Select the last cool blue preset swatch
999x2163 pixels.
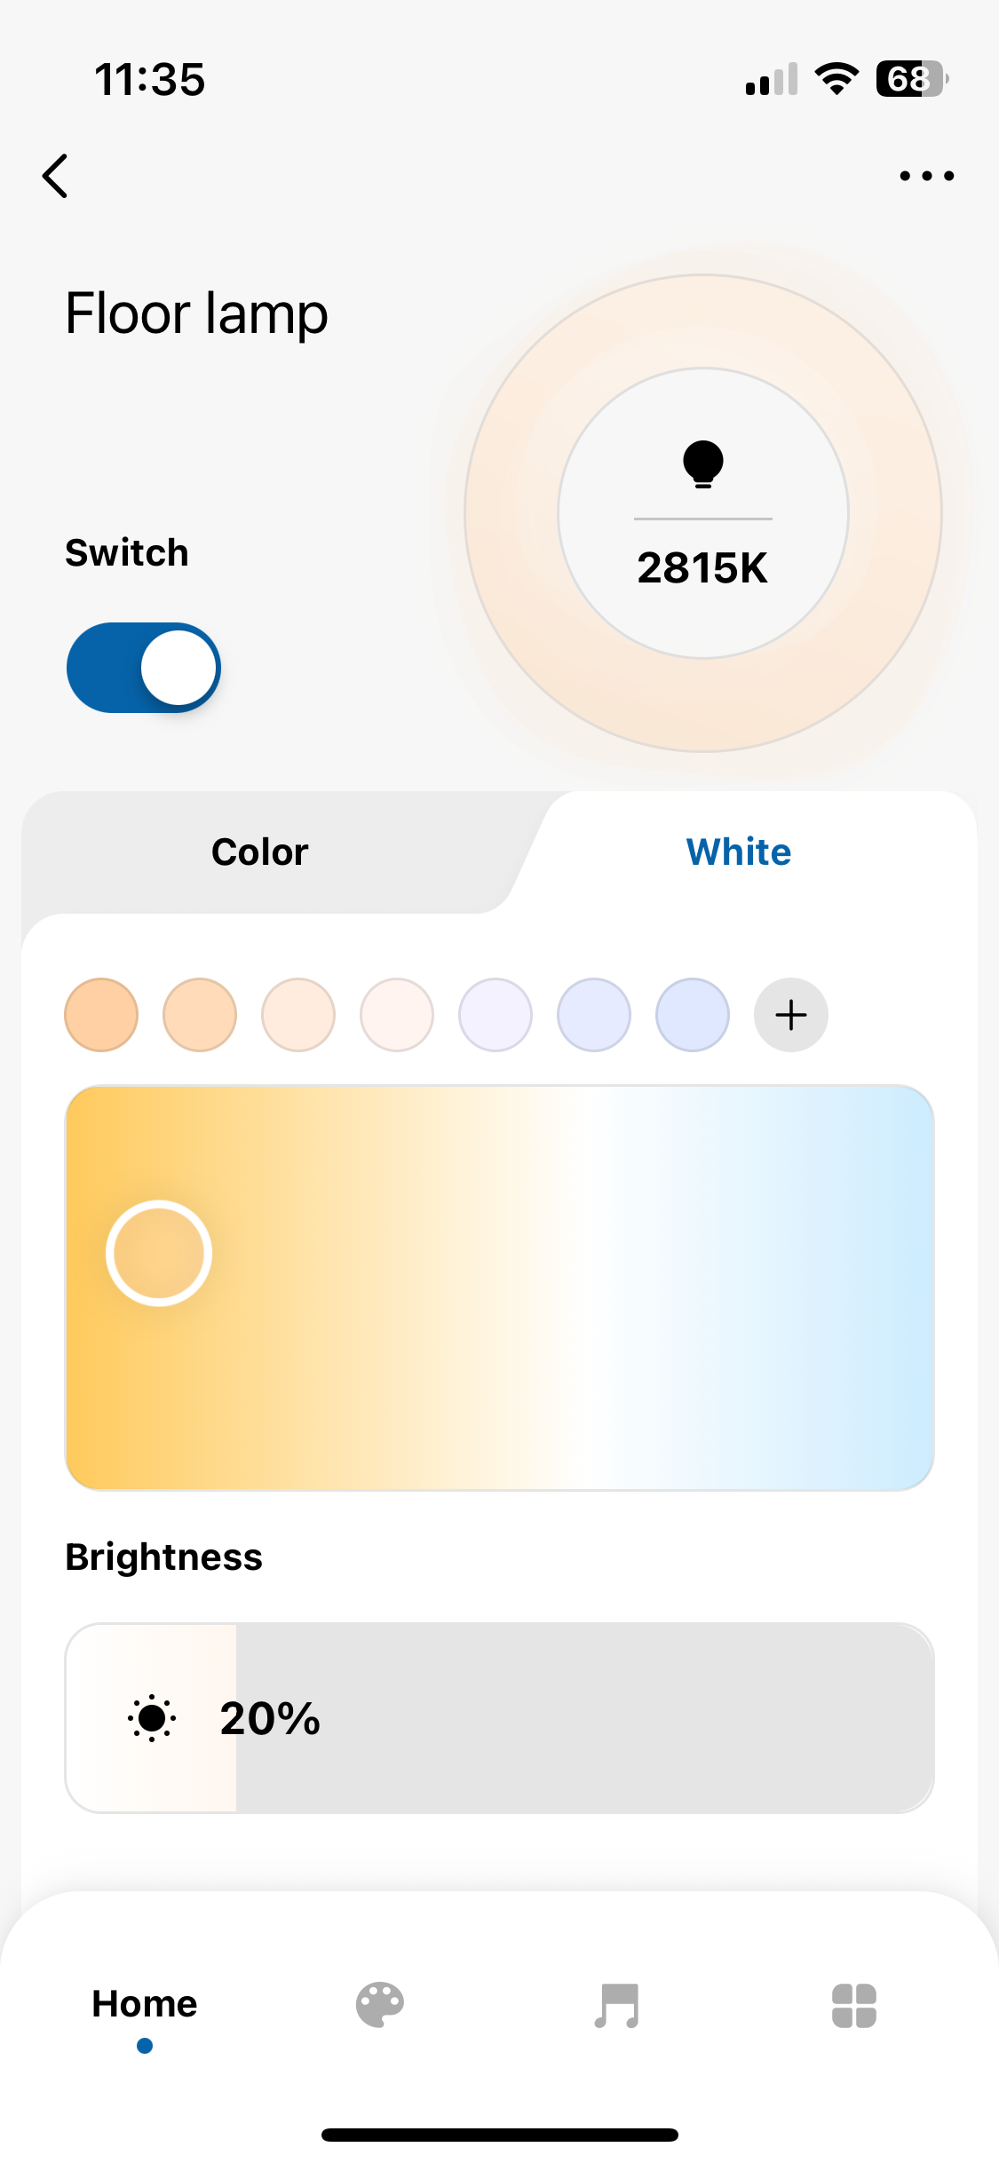(693, 1015)
